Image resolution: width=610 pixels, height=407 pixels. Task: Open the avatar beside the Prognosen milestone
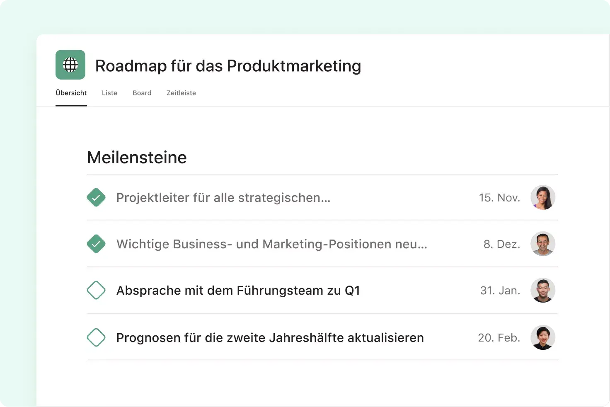point(543,338)
